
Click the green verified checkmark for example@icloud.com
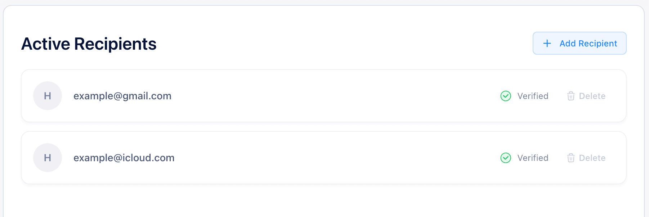(x=506, y=158)
